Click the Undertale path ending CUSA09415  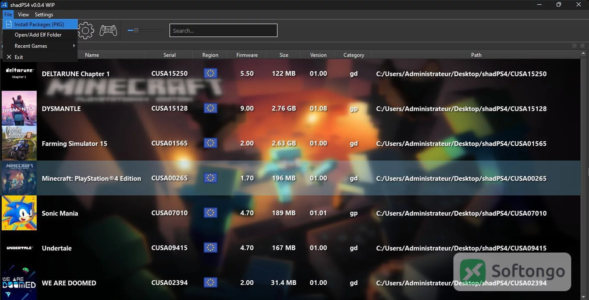(x=461, y=248)
